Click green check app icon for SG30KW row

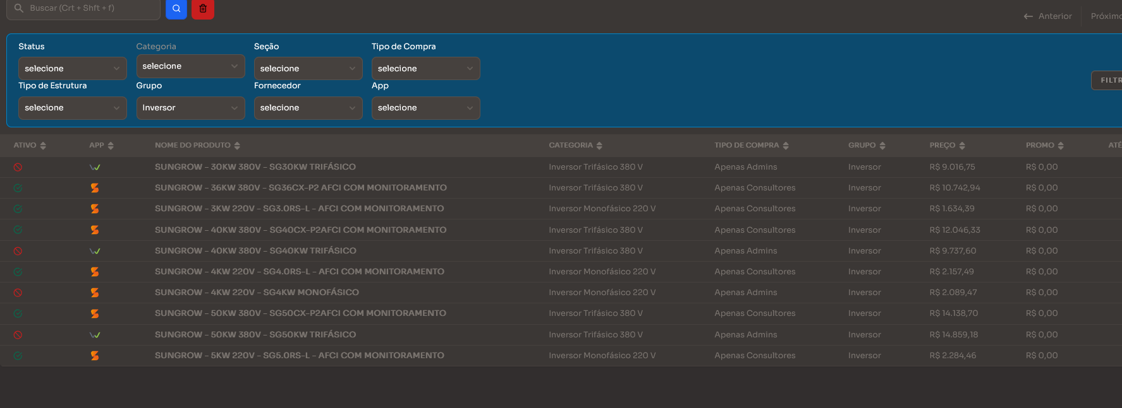[x=95, y=167]
